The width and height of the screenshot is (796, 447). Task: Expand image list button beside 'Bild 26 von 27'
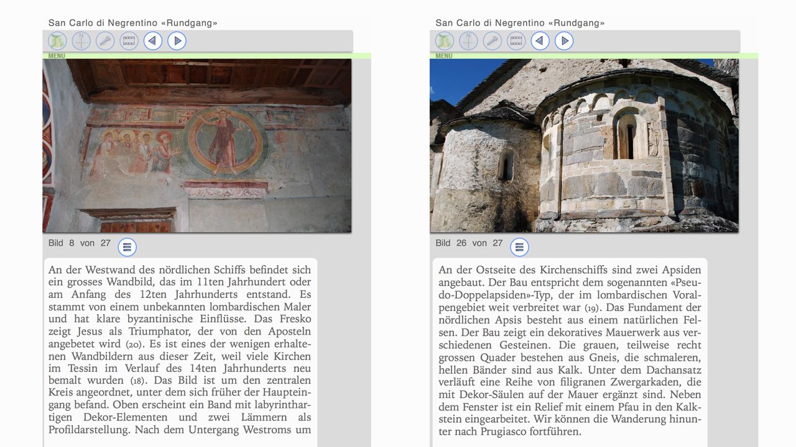tap(519, 247)
